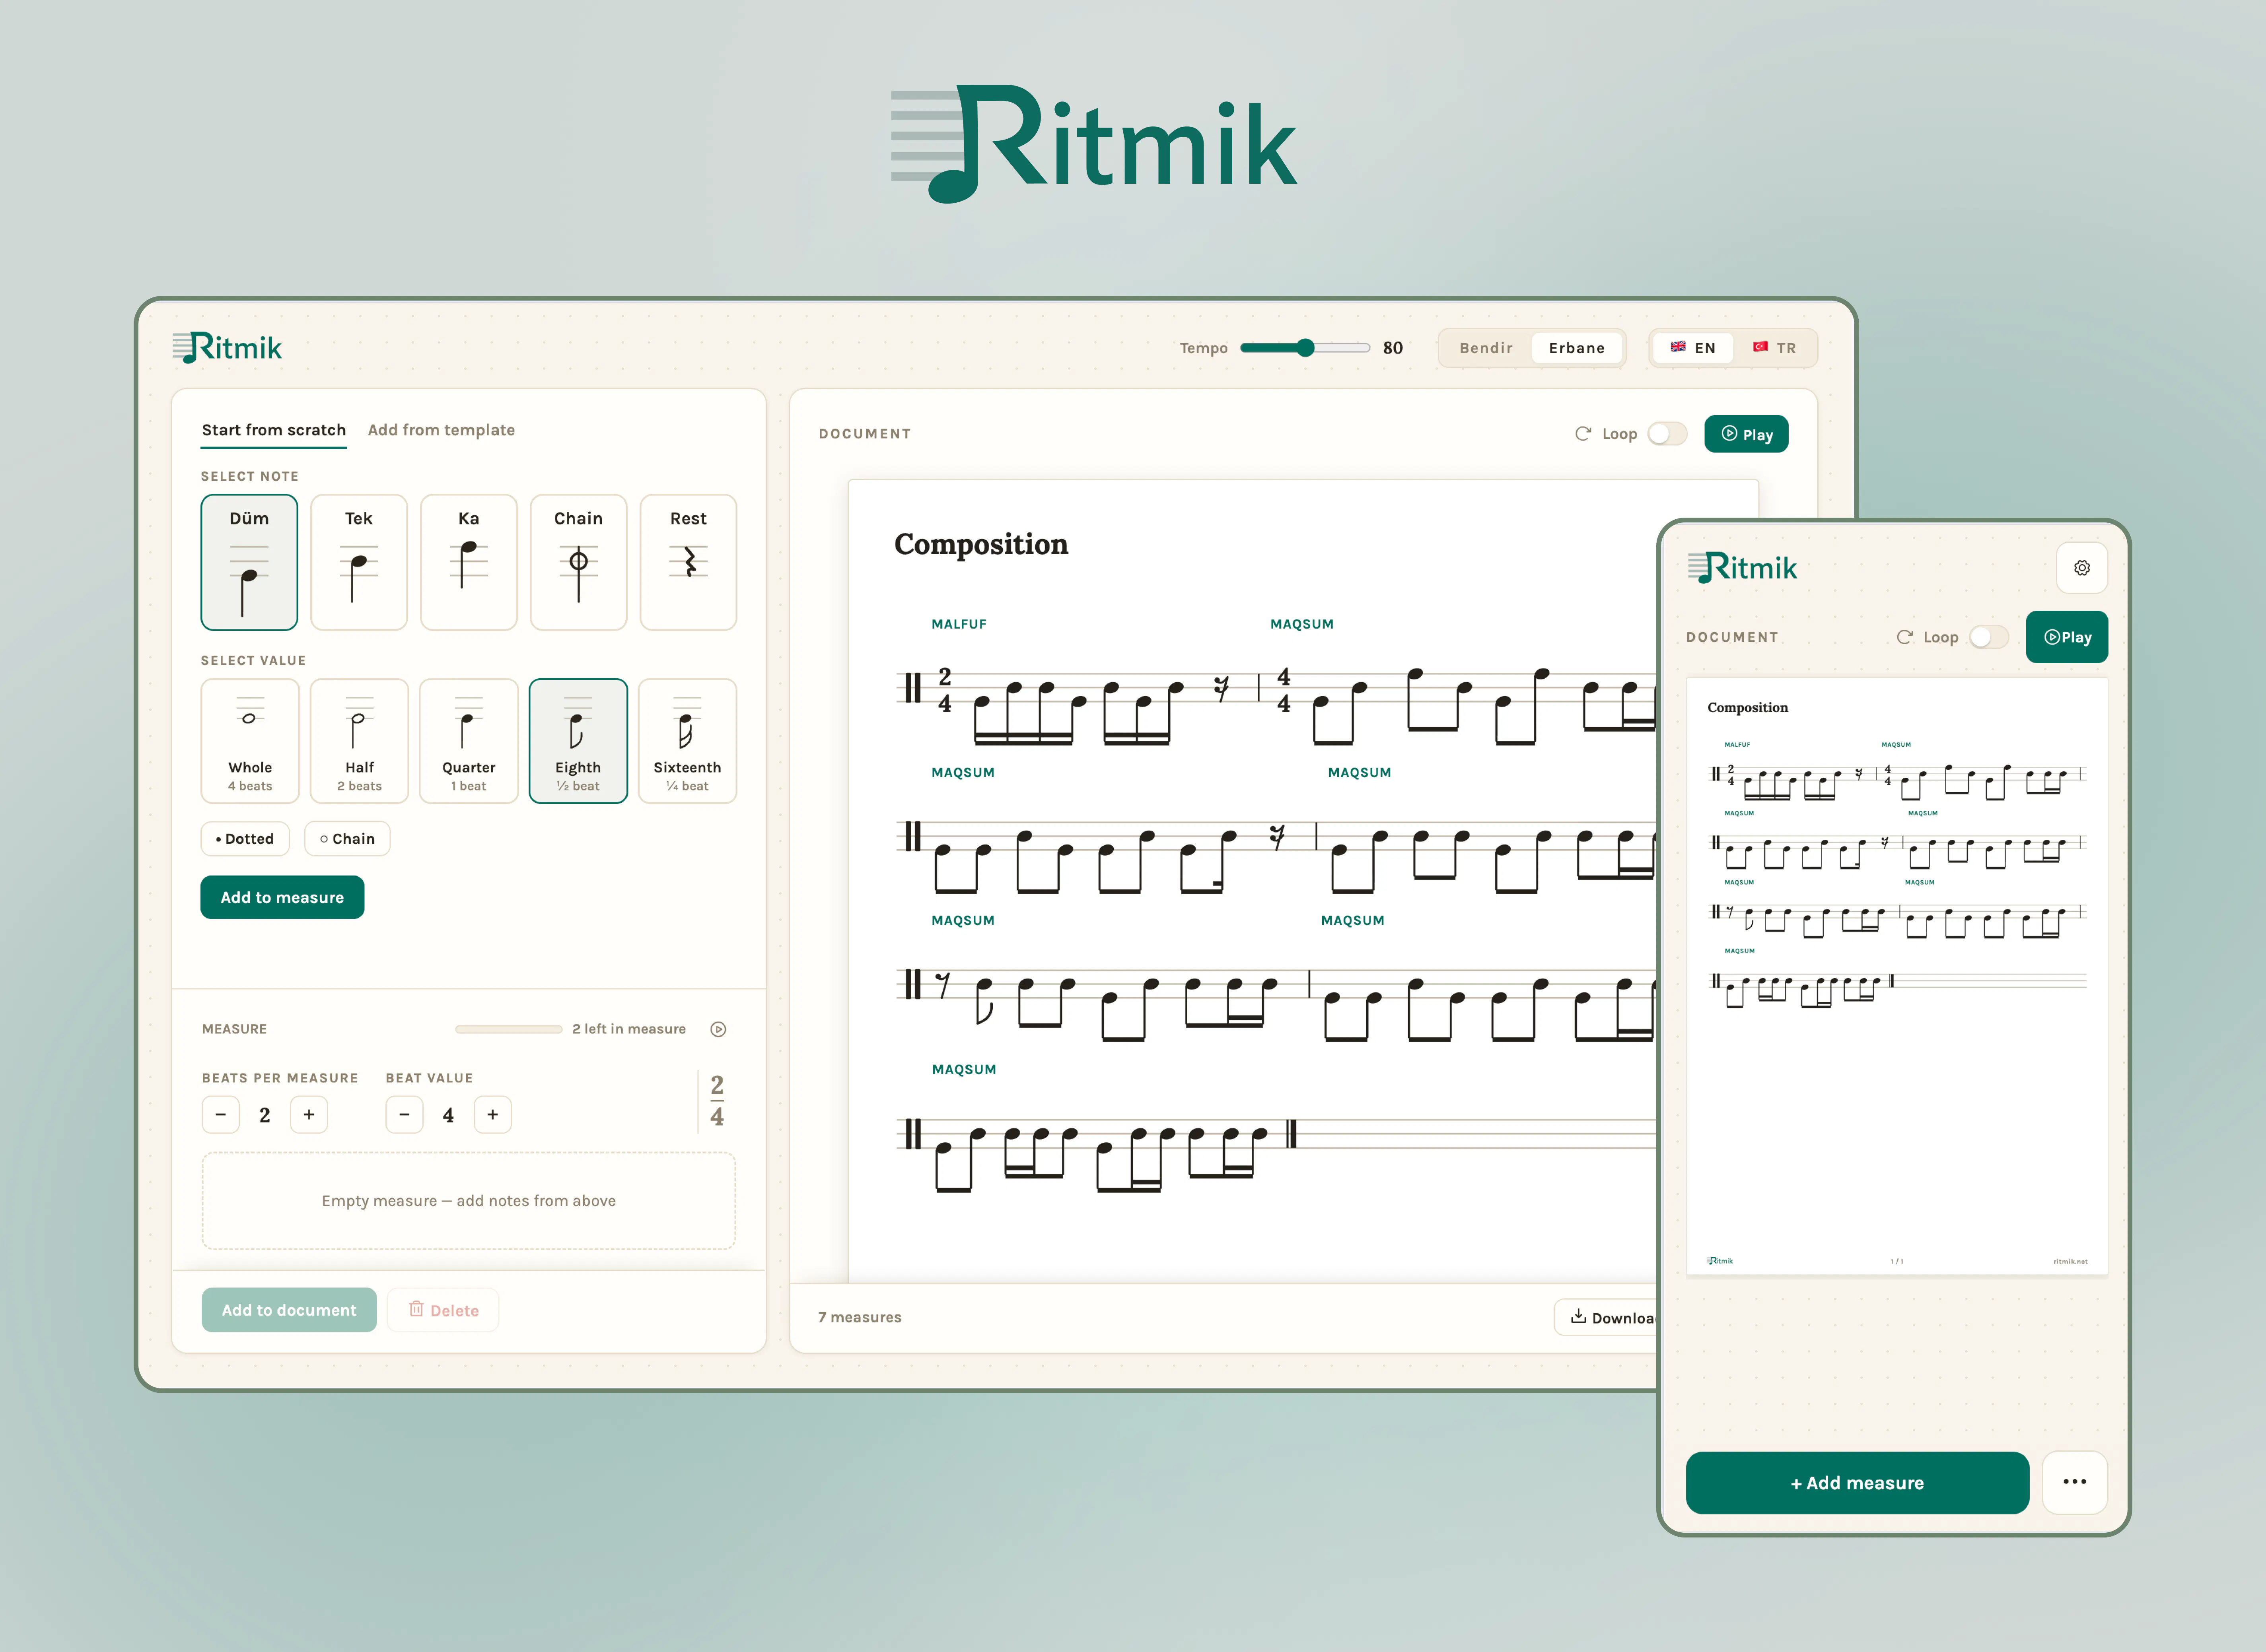Click the Ritmik logo in desktop header
Viewport: 2266px width, 1652px height.
(227, 348)
